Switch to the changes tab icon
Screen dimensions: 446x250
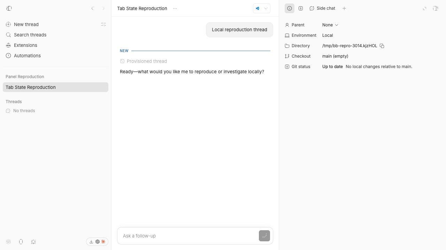click(301, 8)
